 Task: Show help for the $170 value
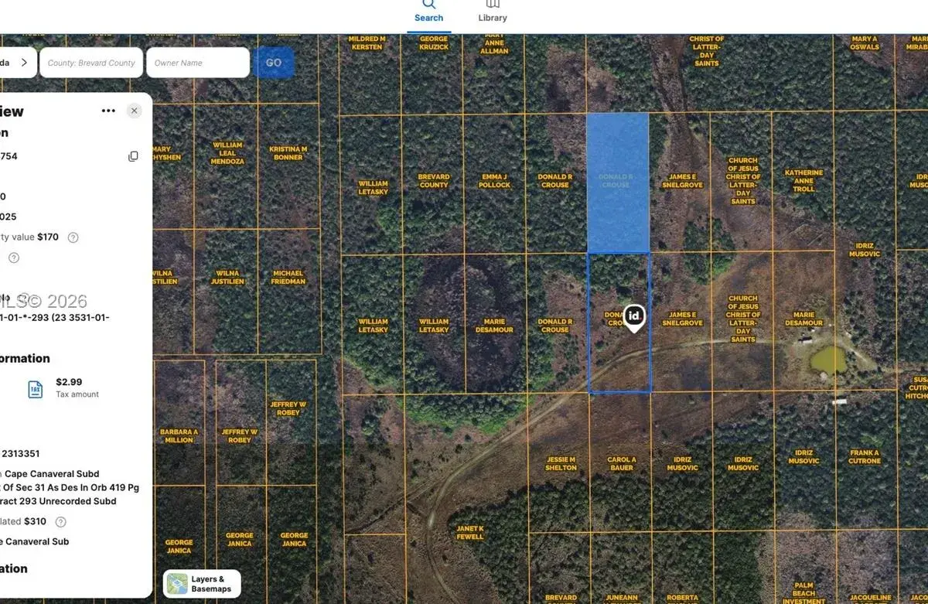click(x=73, y=237)
